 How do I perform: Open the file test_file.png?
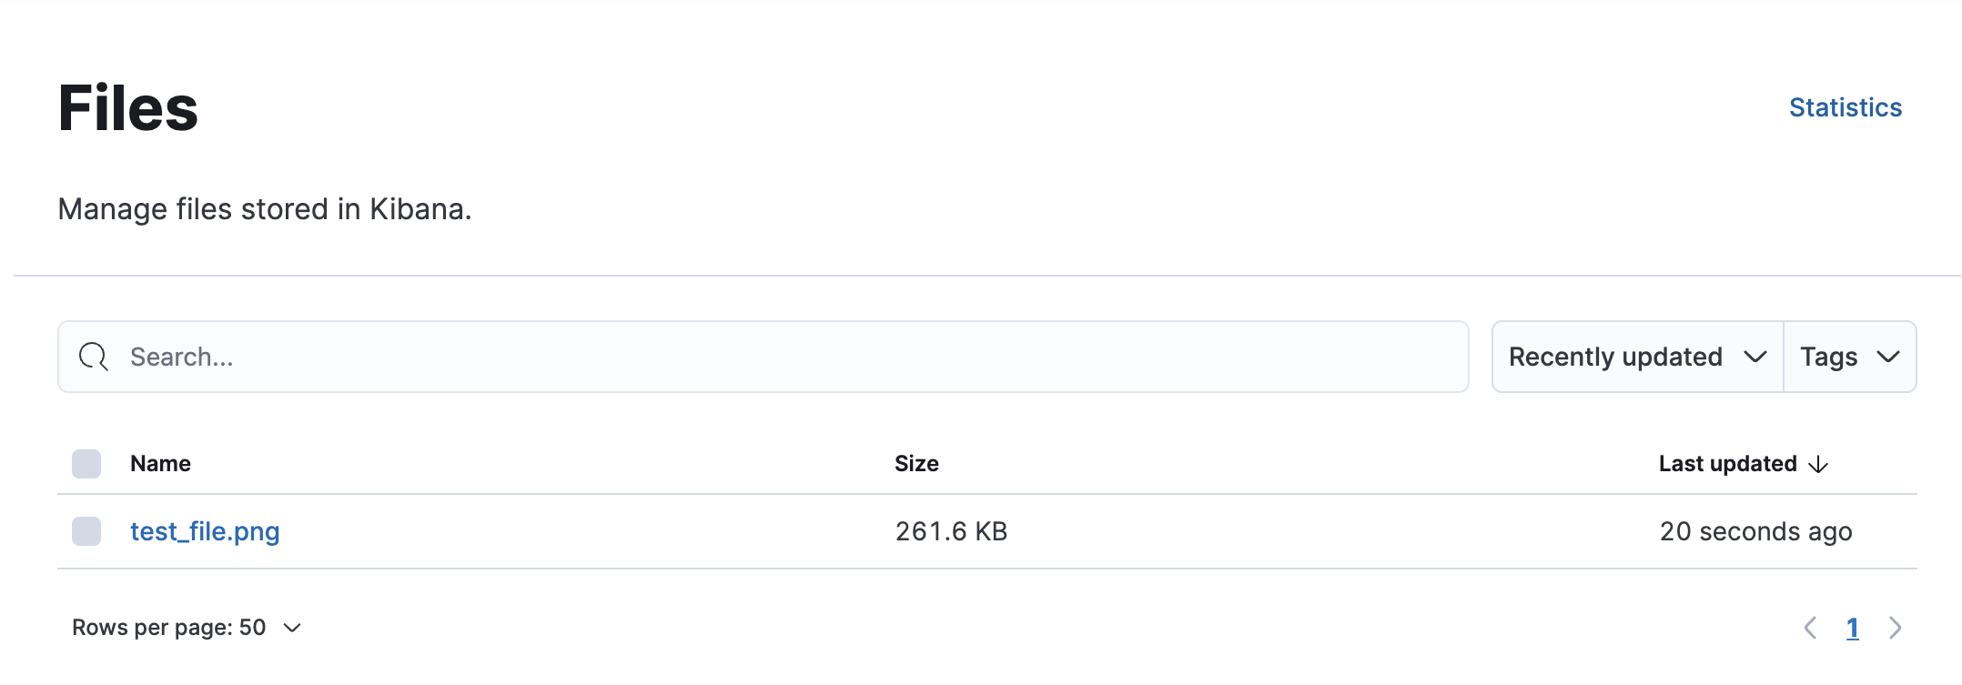coord(204,531)
